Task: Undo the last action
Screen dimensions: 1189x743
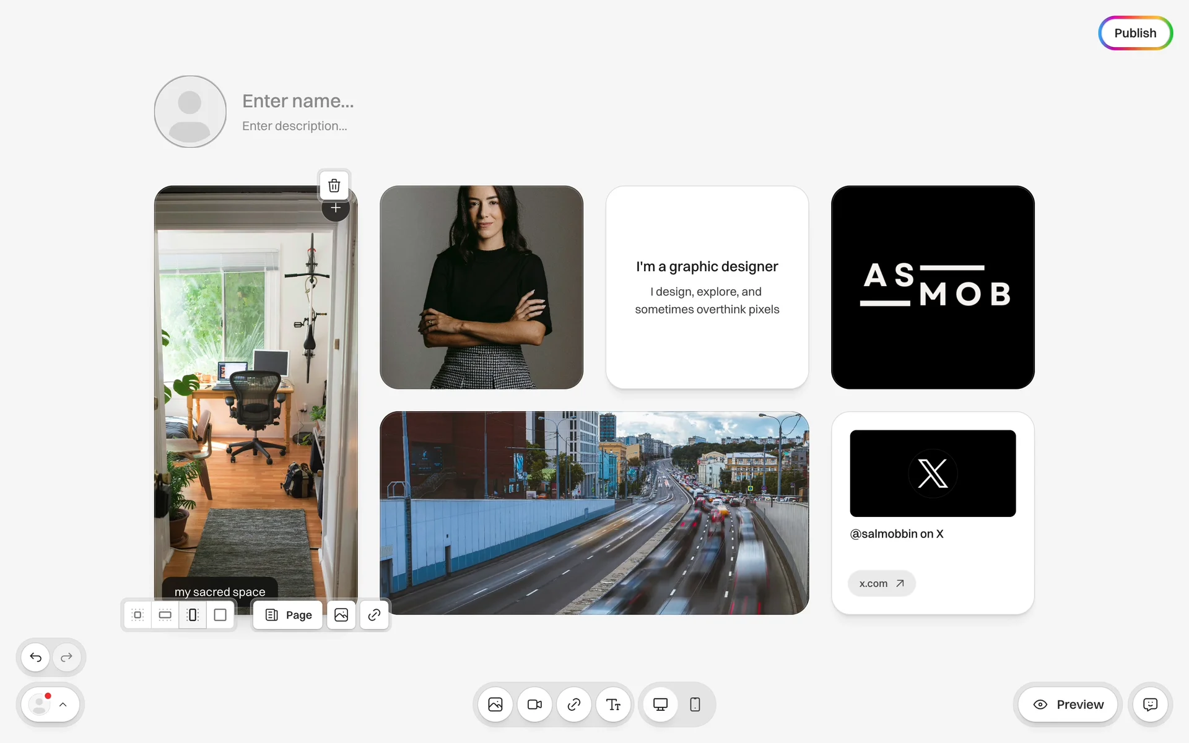Action: (x=36, y=657)
